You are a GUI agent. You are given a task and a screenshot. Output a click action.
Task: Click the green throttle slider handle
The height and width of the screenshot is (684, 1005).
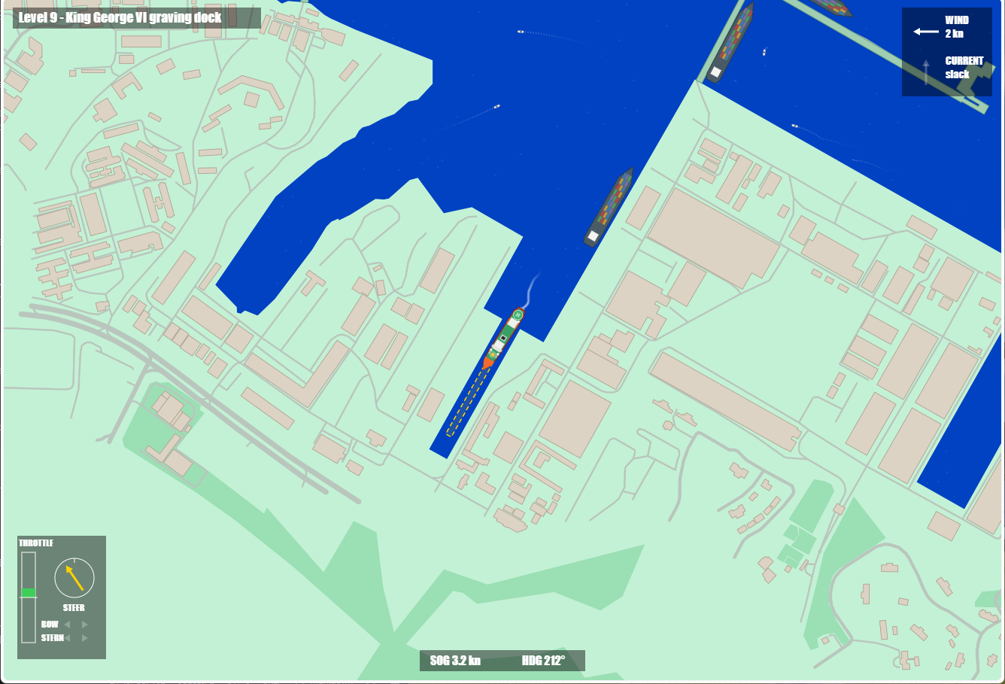[29, 592]
